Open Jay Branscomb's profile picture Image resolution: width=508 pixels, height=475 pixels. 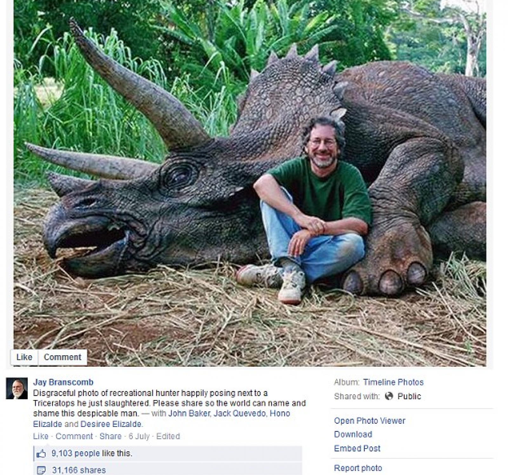click(x=17, y=388)
